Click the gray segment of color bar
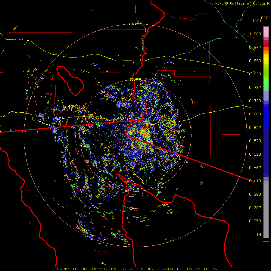 [266, 209]
